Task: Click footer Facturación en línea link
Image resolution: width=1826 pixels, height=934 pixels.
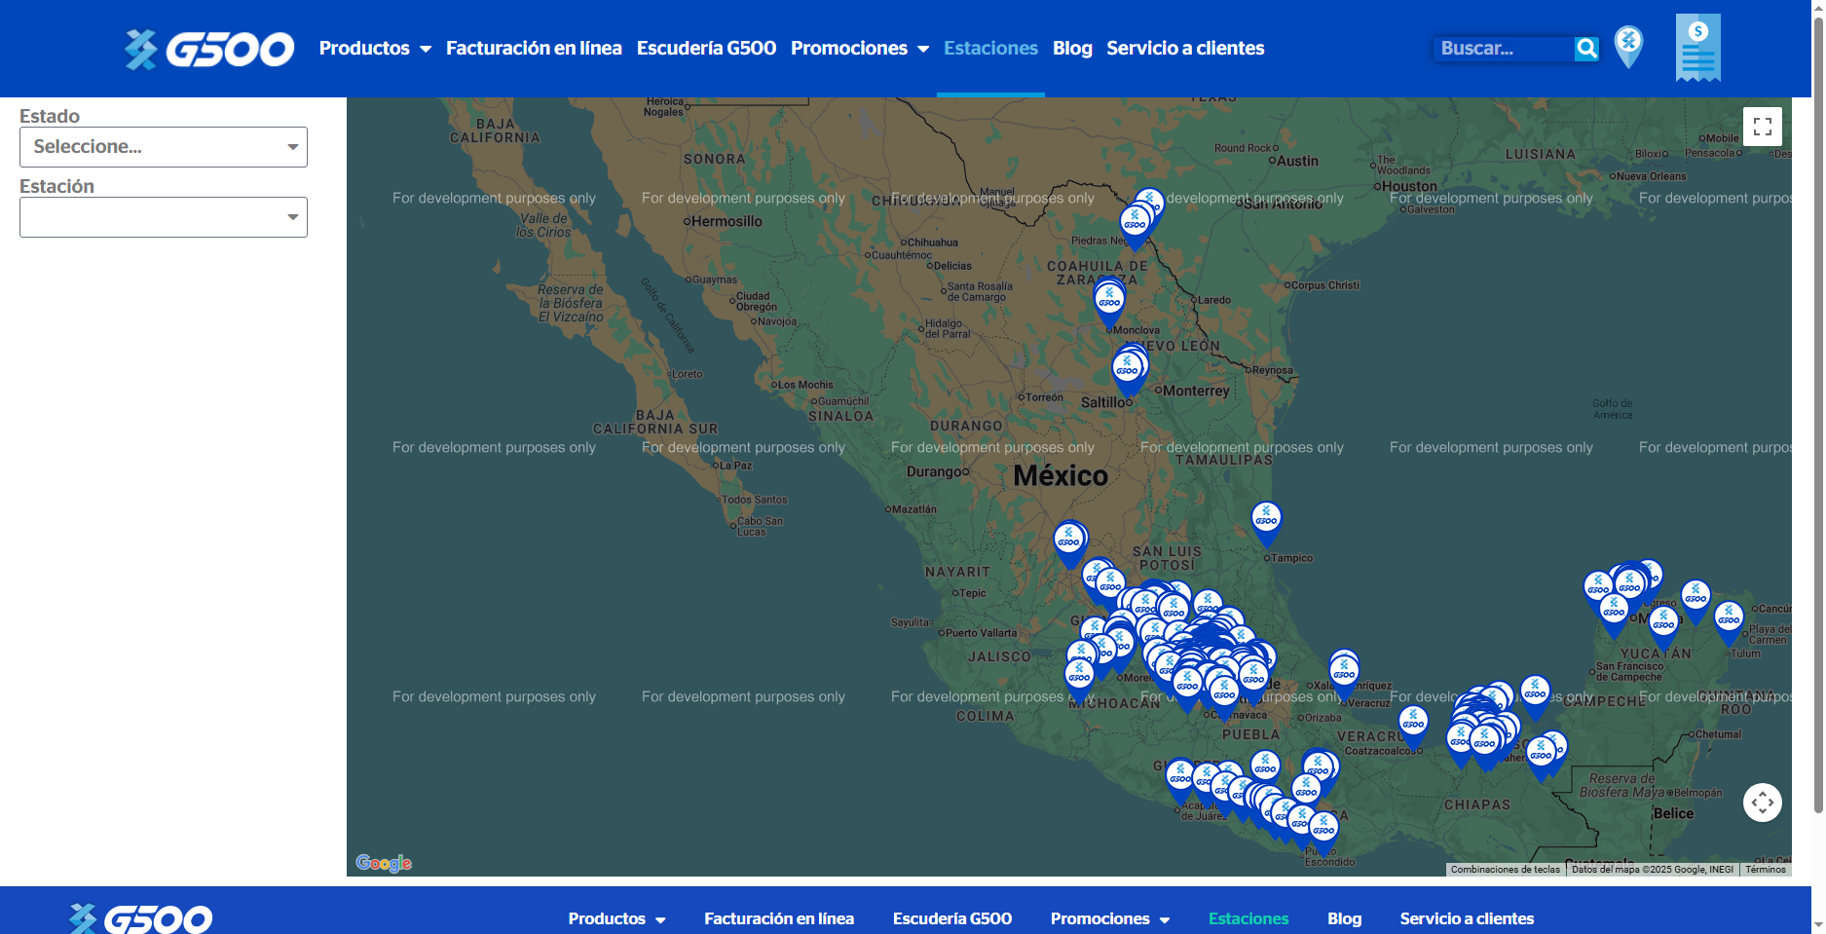Action: 779,918
